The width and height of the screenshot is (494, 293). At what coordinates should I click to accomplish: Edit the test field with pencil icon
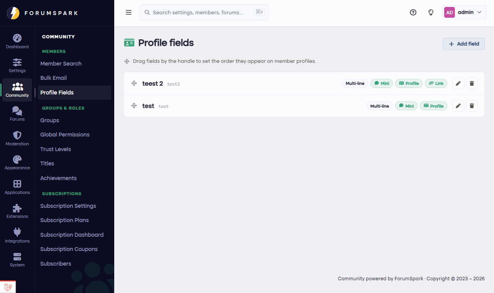point(458,106)
